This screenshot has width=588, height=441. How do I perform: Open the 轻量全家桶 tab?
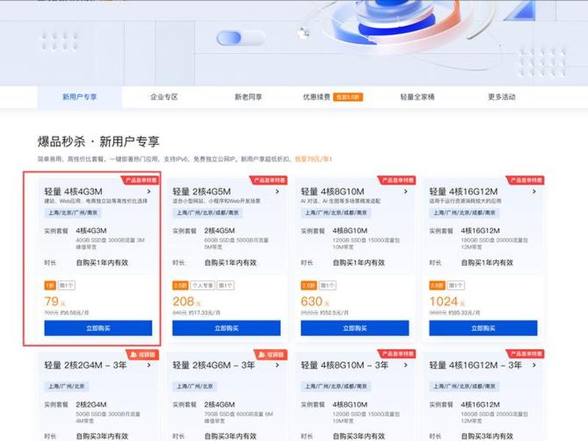[x=417, y=97]
